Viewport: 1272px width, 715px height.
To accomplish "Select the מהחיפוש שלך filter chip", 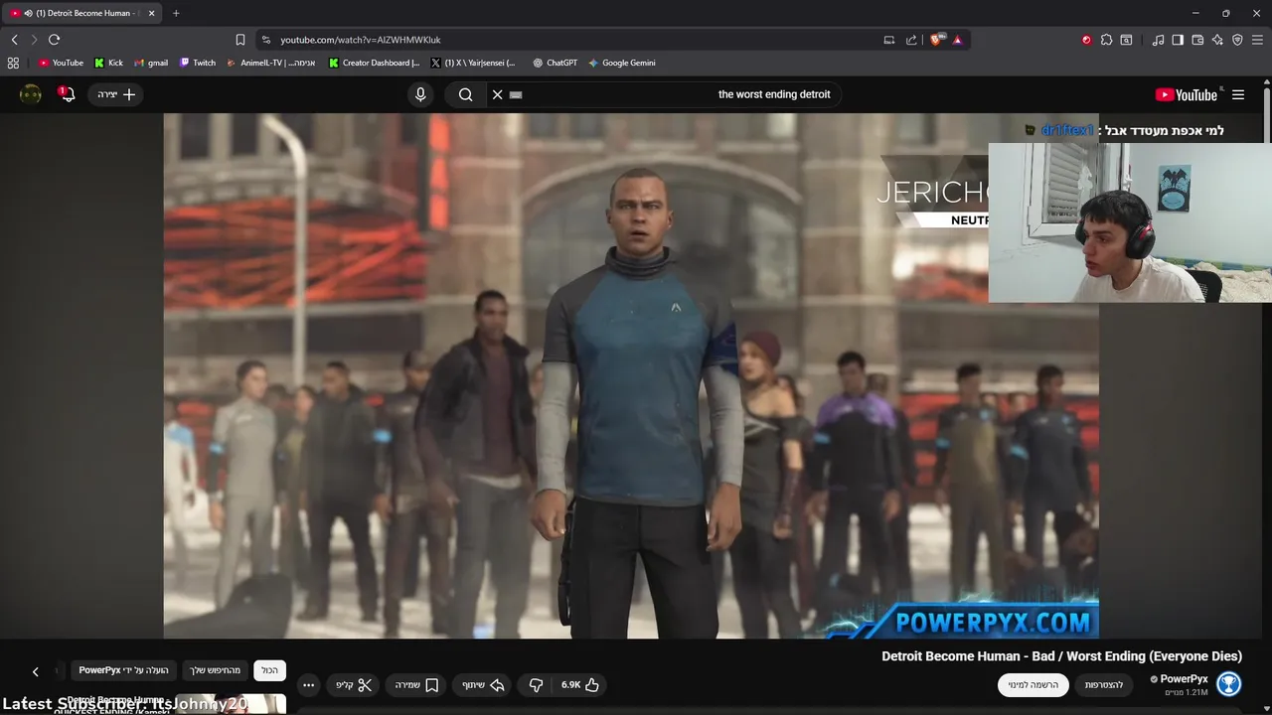I will pos(216,670).
